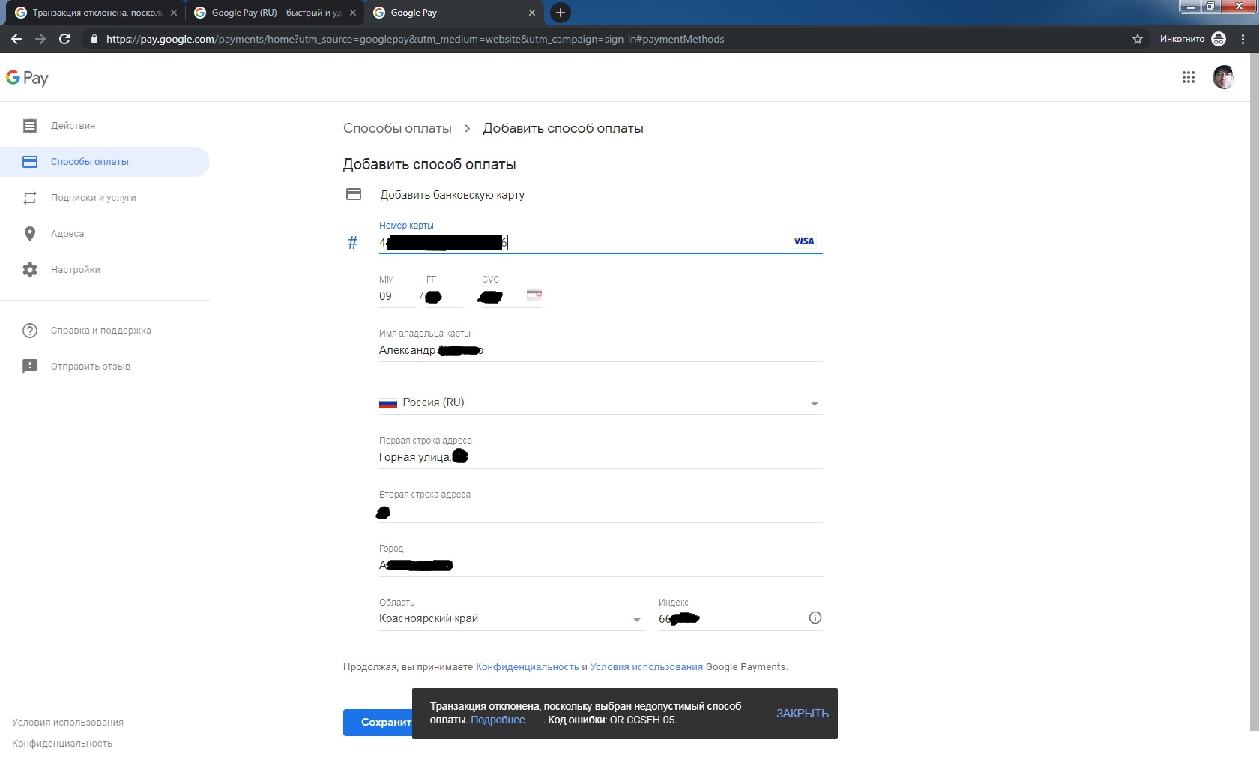Close the active Google Pay tab
The height and width of the screenshot is (757, 1259).
[x=532, y=13]
